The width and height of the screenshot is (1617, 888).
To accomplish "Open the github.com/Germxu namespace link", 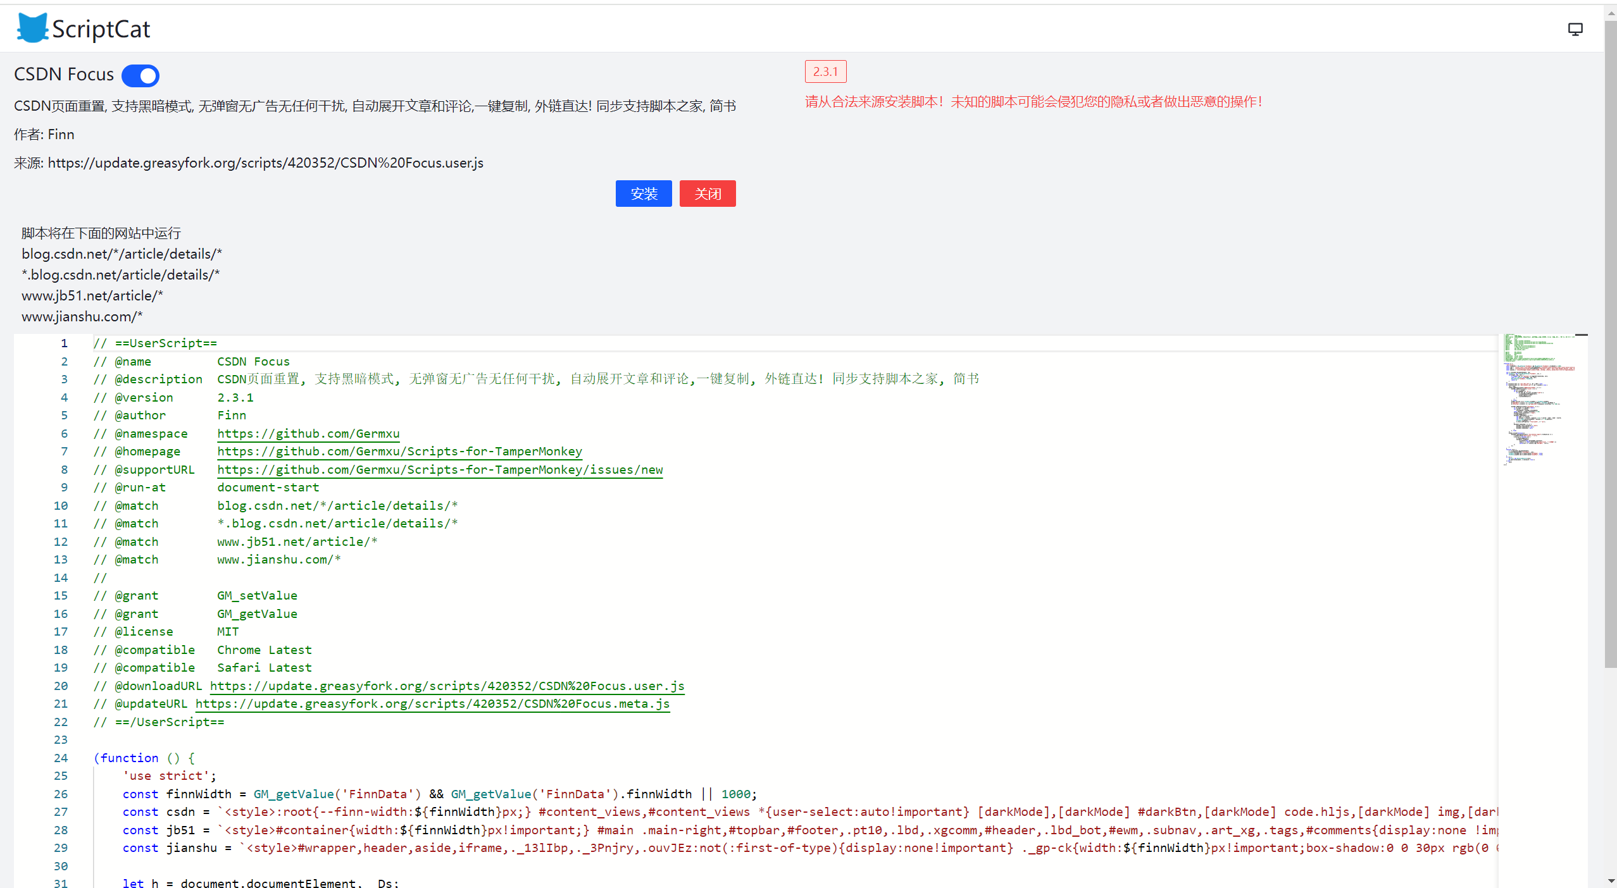I will tap(308, 434).
